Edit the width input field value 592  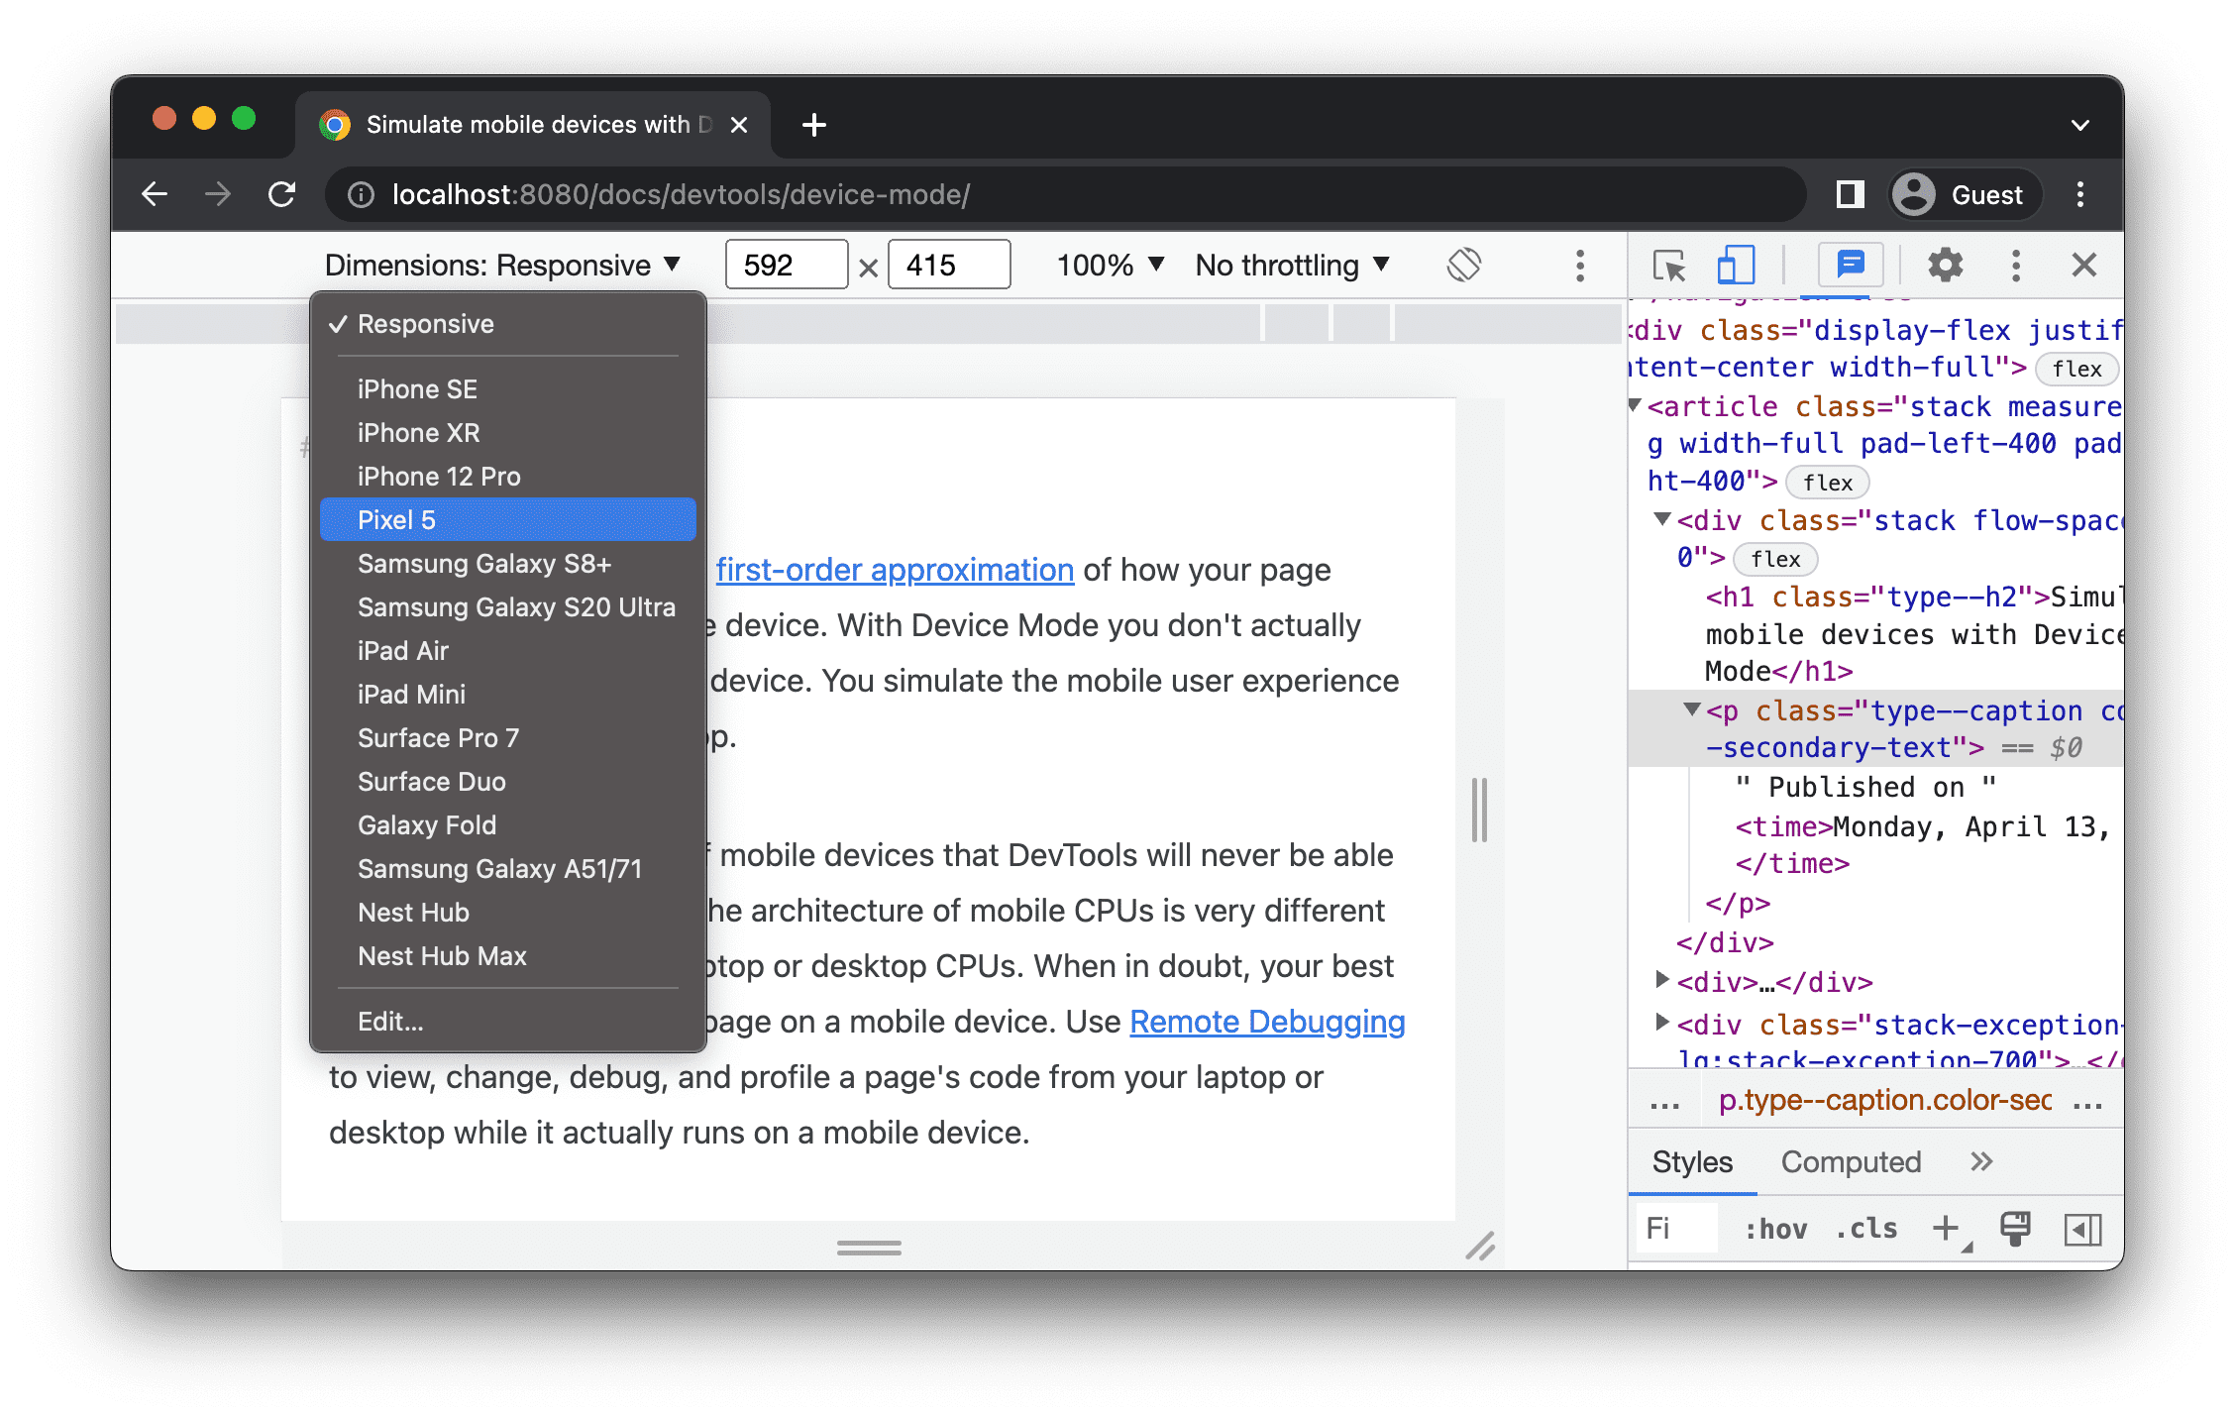(782, 266)
